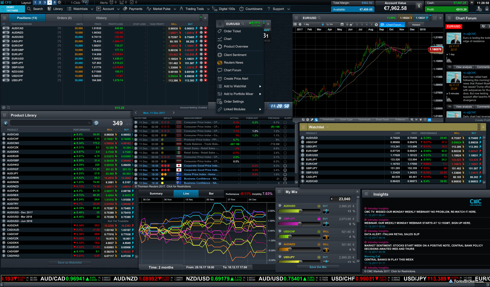Refresh the EUR/USD Chart Forum feed

click(483, 26)
